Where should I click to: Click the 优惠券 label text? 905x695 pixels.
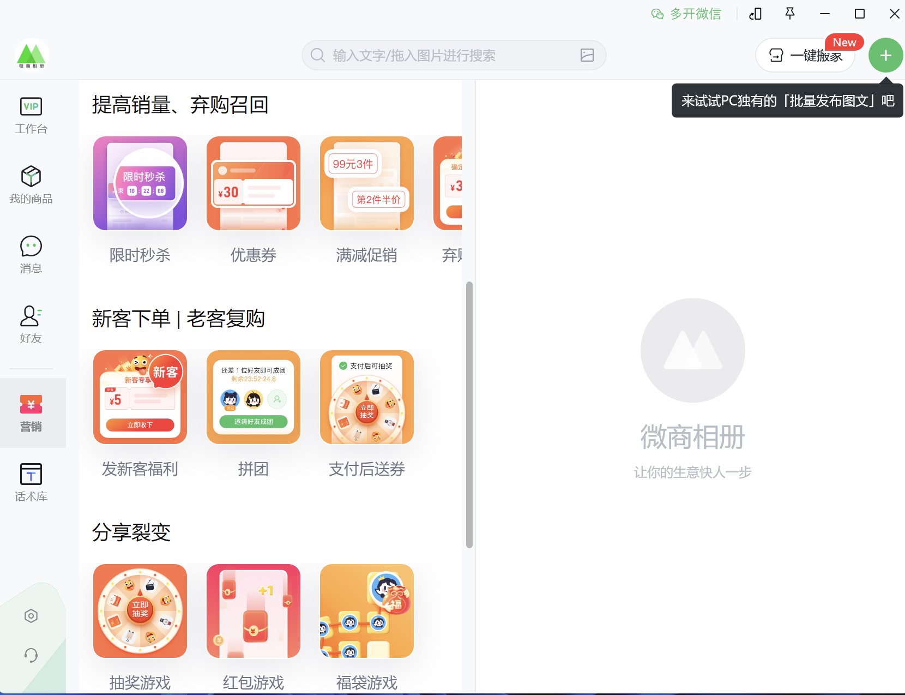point(254,255)
